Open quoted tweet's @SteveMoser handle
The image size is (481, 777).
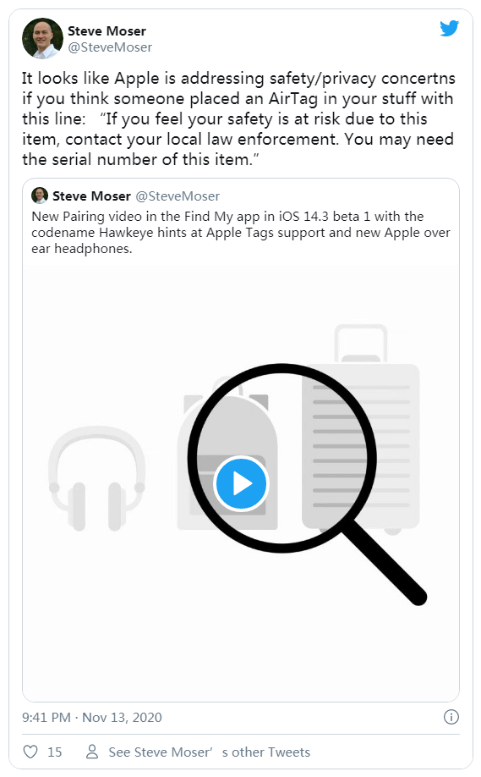pyautogui.click(x=178, y=196)
